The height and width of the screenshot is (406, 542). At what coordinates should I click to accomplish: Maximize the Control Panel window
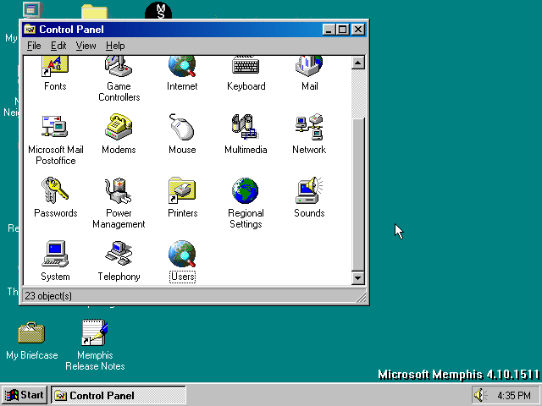(x=342, y=30)
